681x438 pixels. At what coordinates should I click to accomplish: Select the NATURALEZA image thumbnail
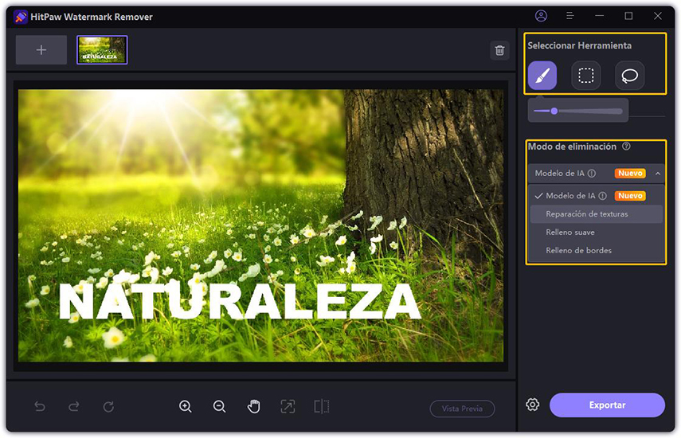click(x=102, y=49)
